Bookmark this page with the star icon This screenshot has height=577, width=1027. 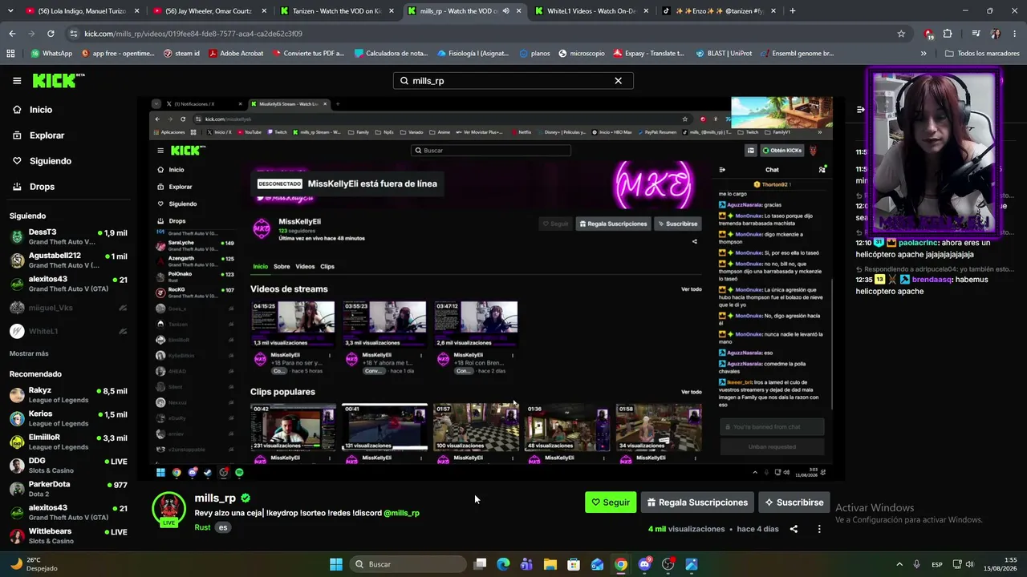tap(901, 34)
